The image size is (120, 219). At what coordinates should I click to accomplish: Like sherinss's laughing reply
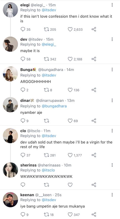coord(70,185)
